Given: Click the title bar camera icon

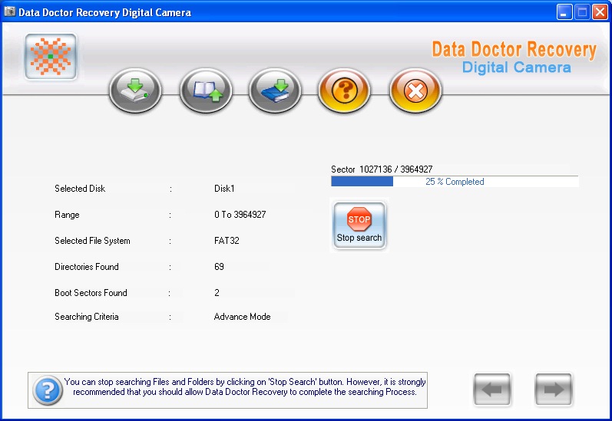Looking at the screenshot, I should pos(9,12).
